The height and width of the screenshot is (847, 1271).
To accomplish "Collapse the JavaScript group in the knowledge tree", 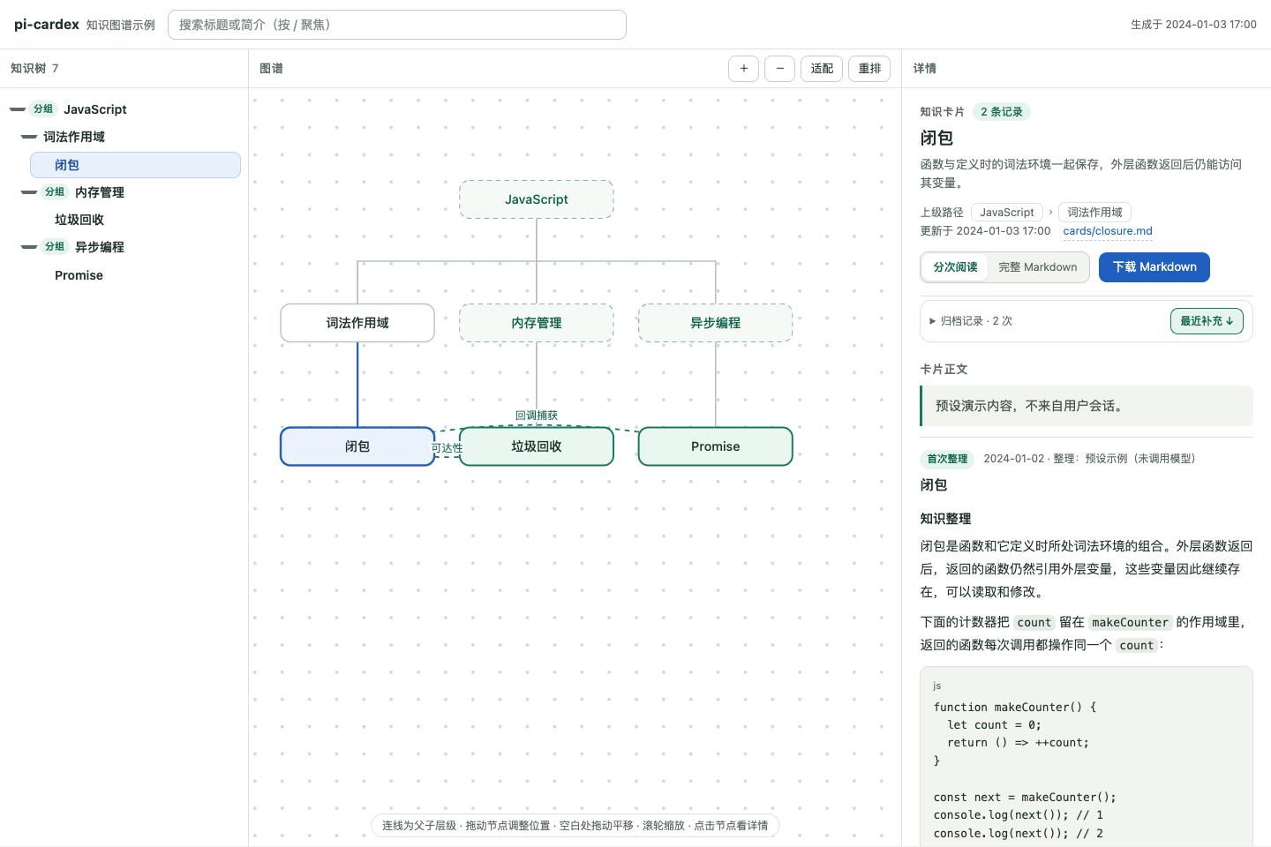I will (18, 109).
